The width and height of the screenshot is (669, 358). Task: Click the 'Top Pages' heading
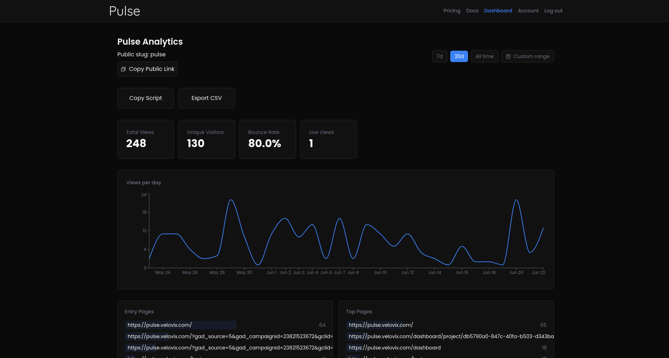[359, 312]
